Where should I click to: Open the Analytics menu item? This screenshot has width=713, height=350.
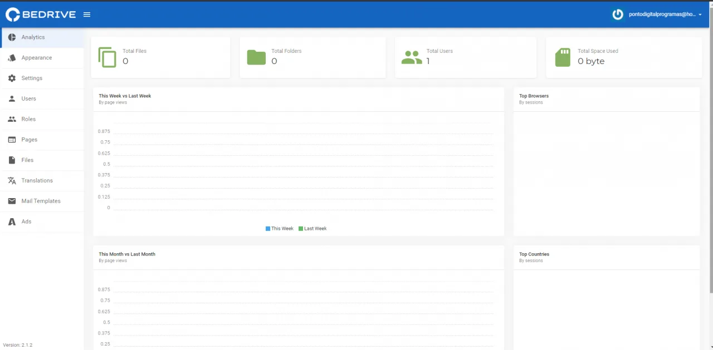point(42,37)
